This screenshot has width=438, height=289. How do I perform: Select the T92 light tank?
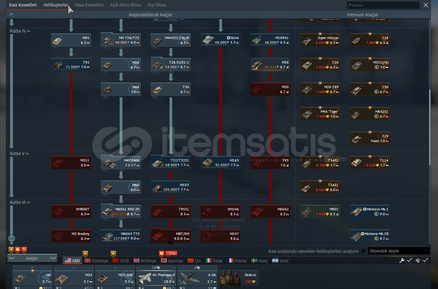point(71,65)
